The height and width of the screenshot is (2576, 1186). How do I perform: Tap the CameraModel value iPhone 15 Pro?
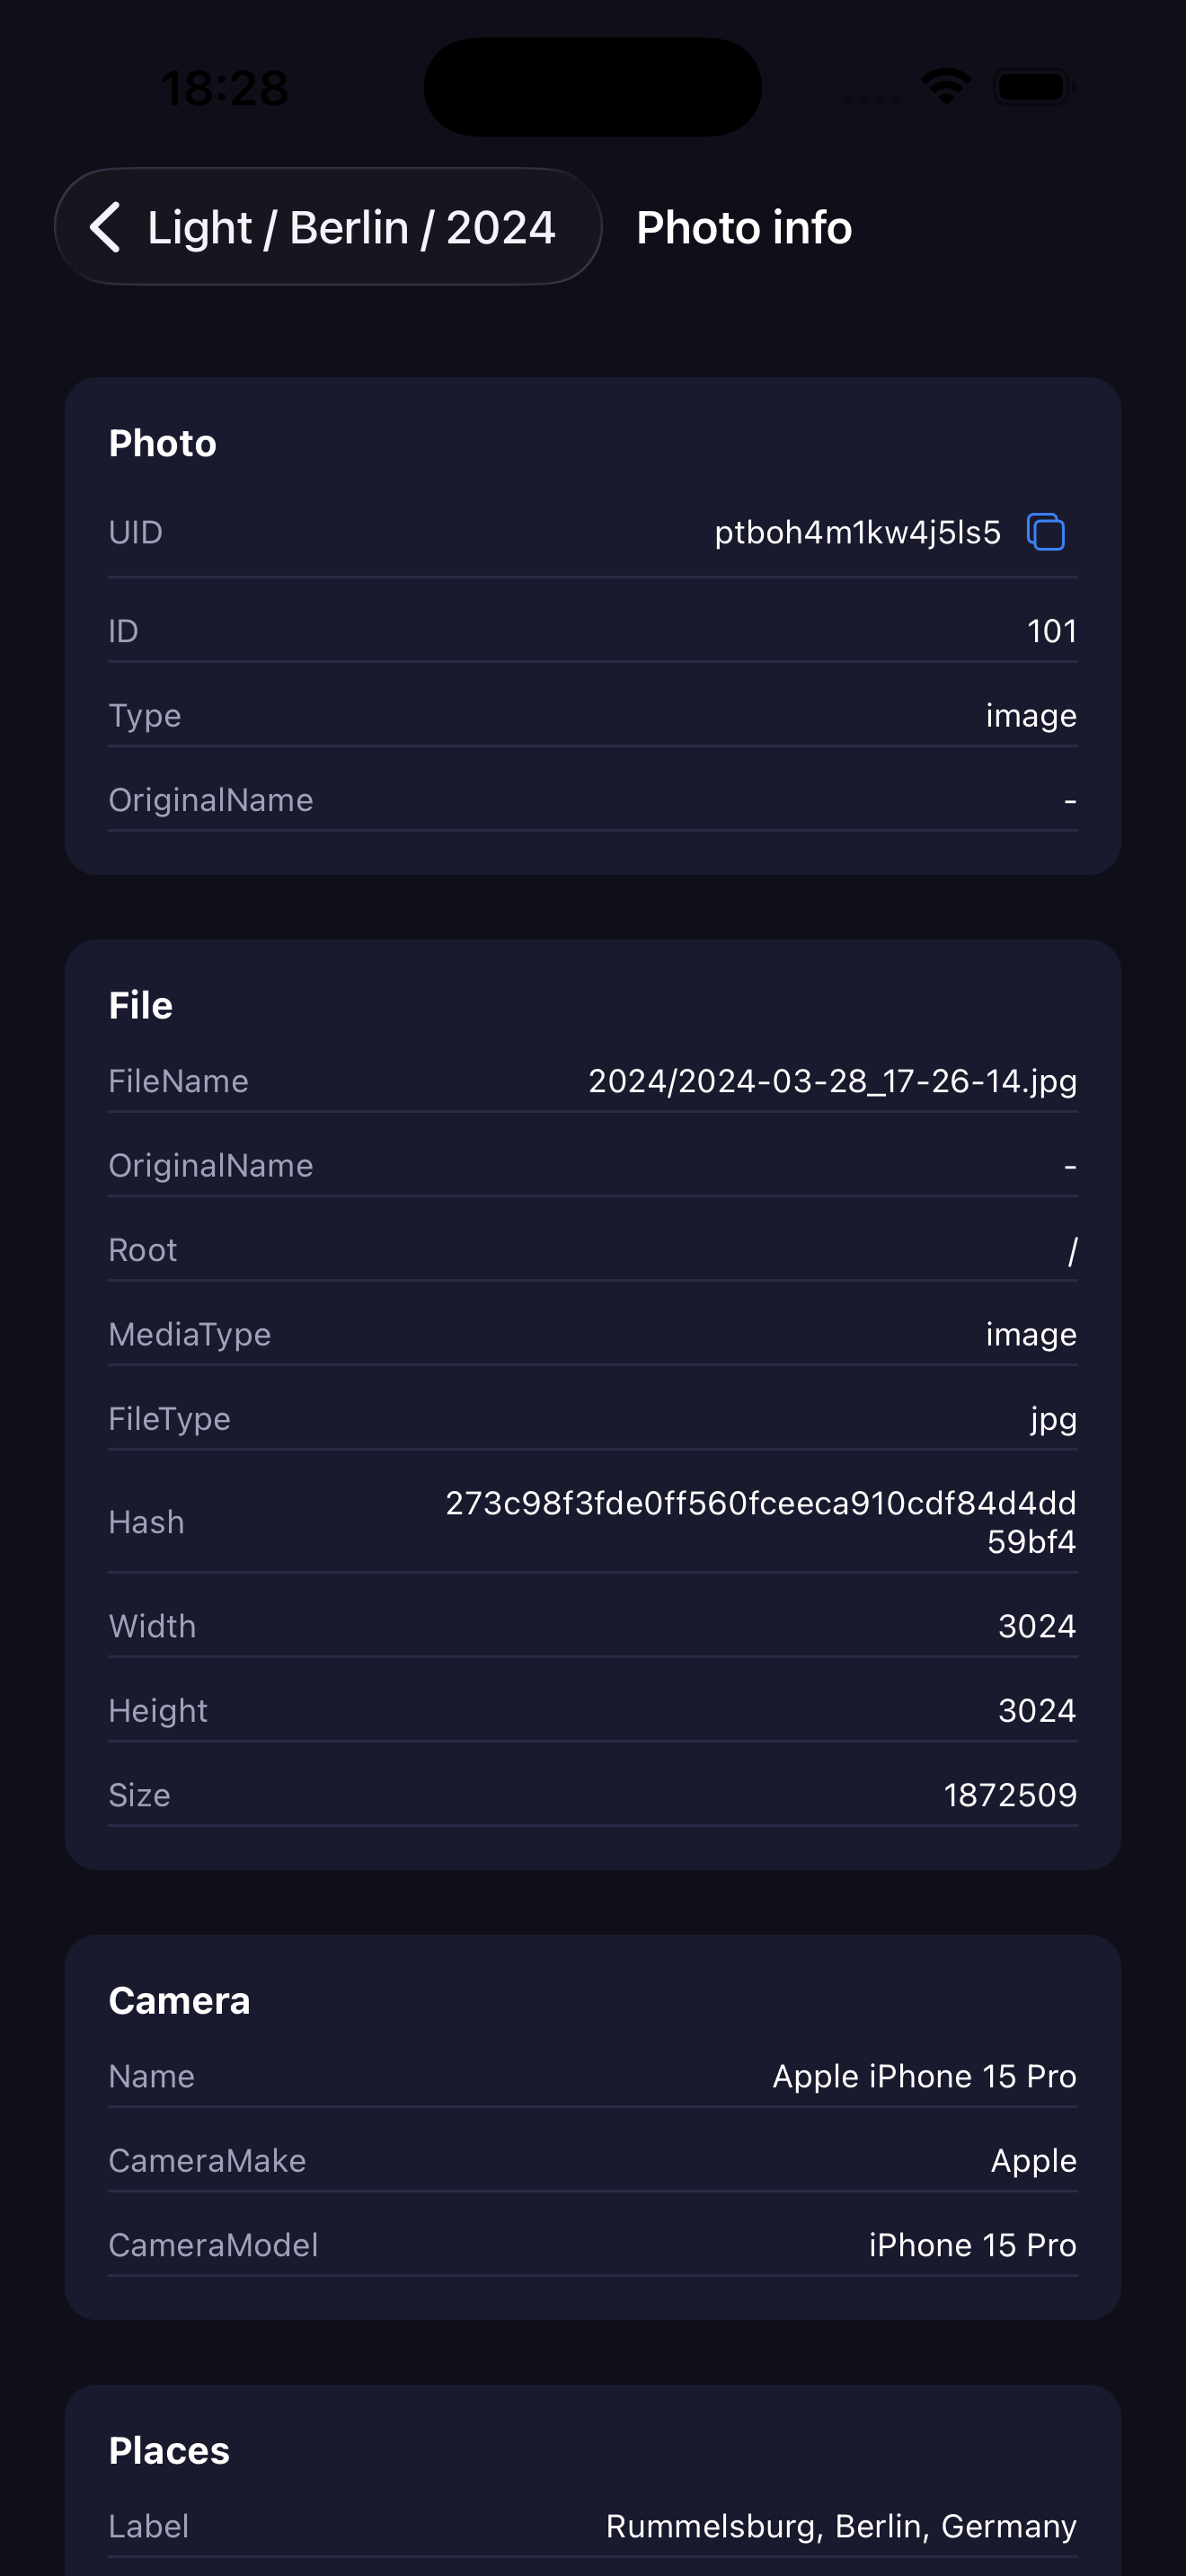pos(972,2245)
